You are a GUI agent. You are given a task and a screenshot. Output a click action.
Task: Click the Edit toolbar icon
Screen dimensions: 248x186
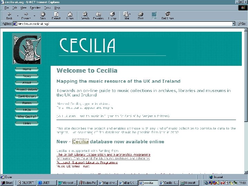[x=154, y=15]
